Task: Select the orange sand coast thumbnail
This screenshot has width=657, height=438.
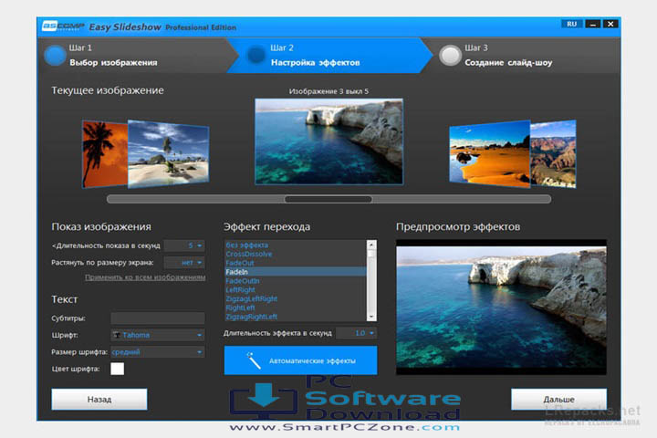Action: 489,153
